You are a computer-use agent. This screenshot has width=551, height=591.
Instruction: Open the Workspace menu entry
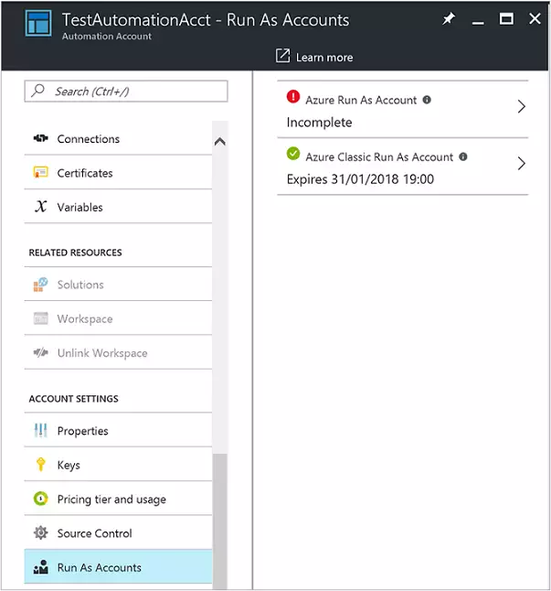pos(85,319)
